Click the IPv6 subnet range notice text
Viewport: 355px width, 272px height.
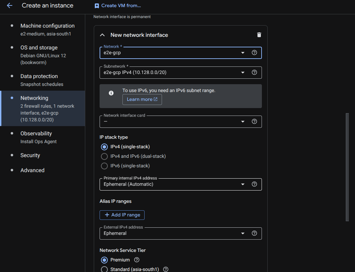(x=169, y=90)
